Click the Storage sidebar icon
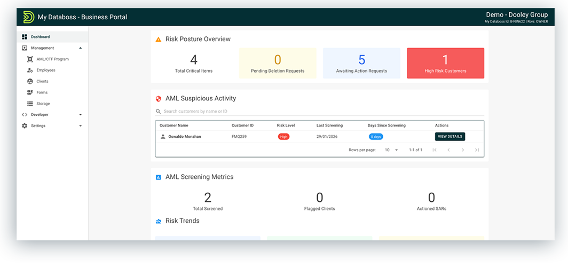568x266 pixels. (x=30, y=104)
